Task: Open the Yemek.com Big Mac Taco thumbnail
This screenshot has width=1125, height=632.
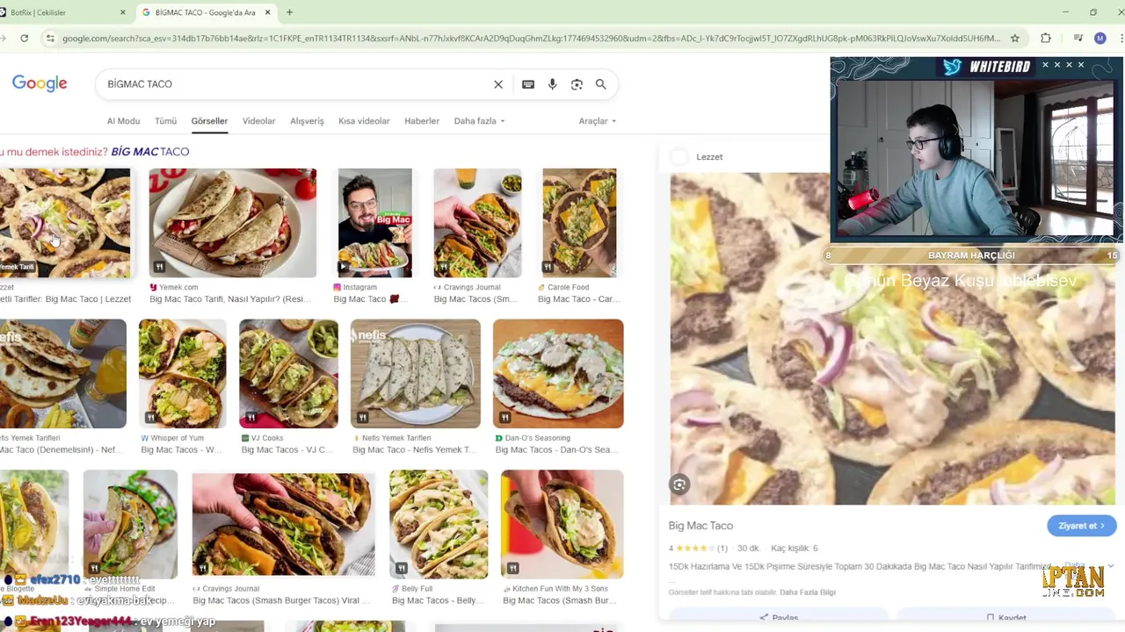Action: [x=232, y=223]
